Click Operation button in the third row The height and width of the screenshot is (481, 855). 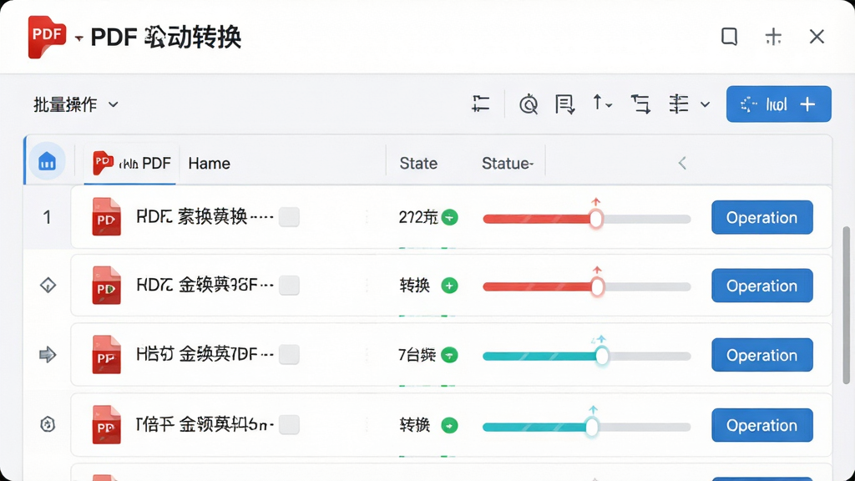click(761, 355)
